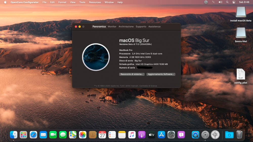The height and width of the screenshot is (142, 253).
Task: Open Calendar showing 27 in dock
Action: coord(102,135)
